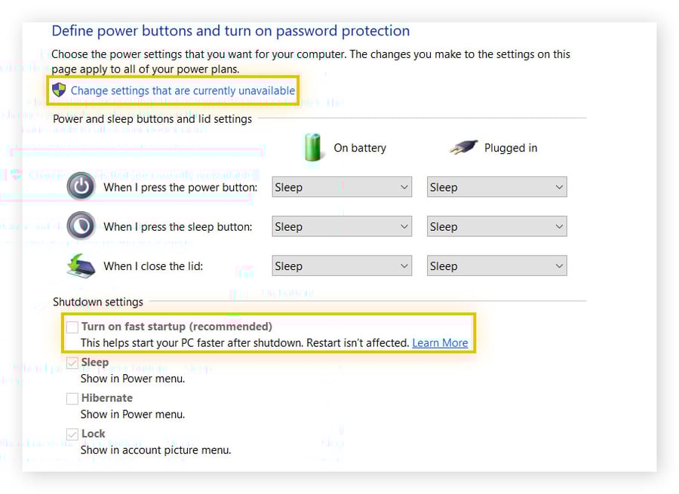Image resolution: width=679 pixels, height=494 pixels.
Task: Open the Learn More link
Action: click(x=440, y=343)
